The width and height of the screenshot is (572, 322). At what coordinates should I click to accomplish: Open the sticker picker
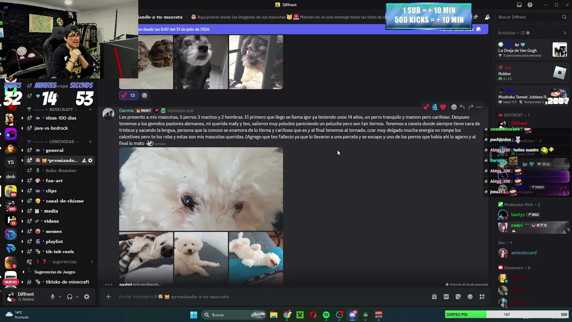click(x=458, y=297)
